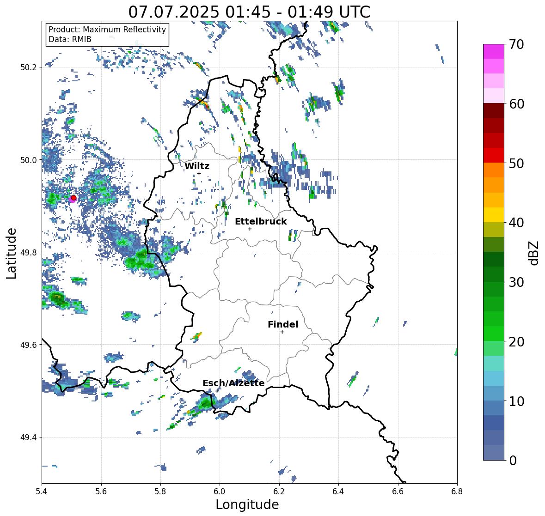The height and width of the screenshot is (516, 545).
Task: Click 'Data: RMIB' legend text
Action: 70,39
